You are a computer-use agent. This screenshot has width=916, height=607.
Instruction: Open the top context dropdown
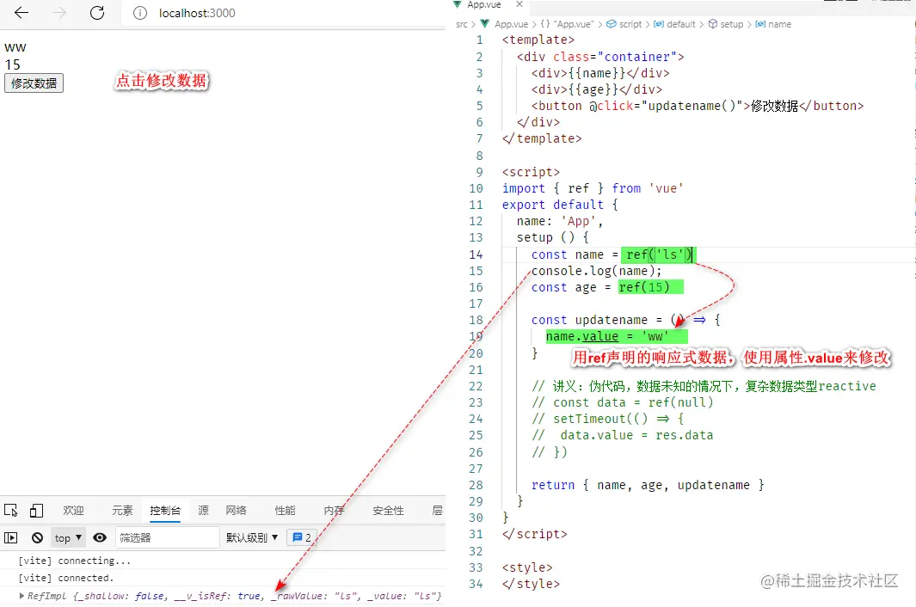[68, 537]
